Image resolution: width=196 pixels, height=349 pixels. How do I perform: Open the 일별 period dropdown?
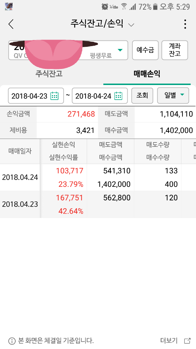pyautogui.click(x=173, y=95)
